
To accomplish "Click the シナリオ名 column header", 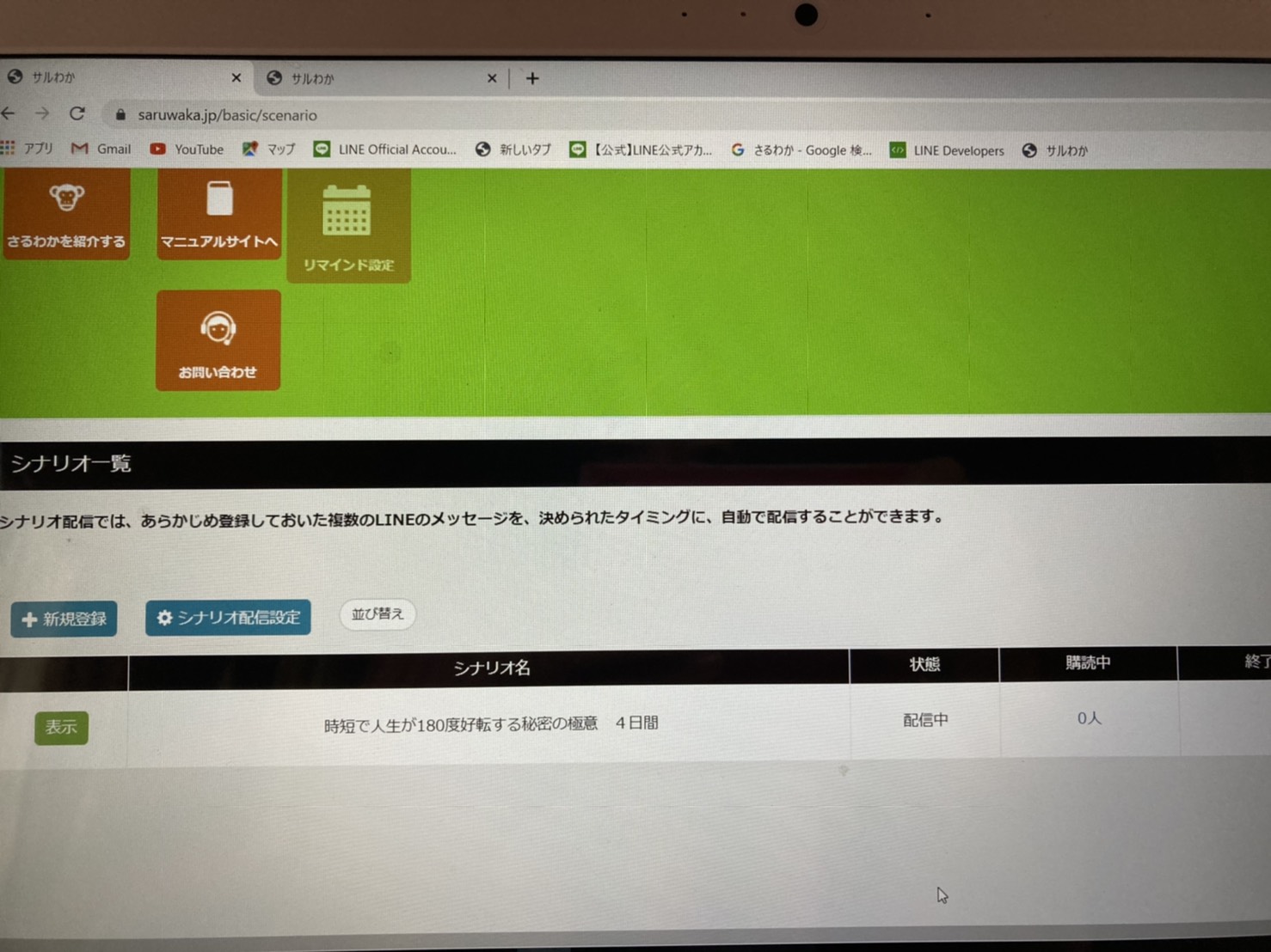I will coord(491,668).
